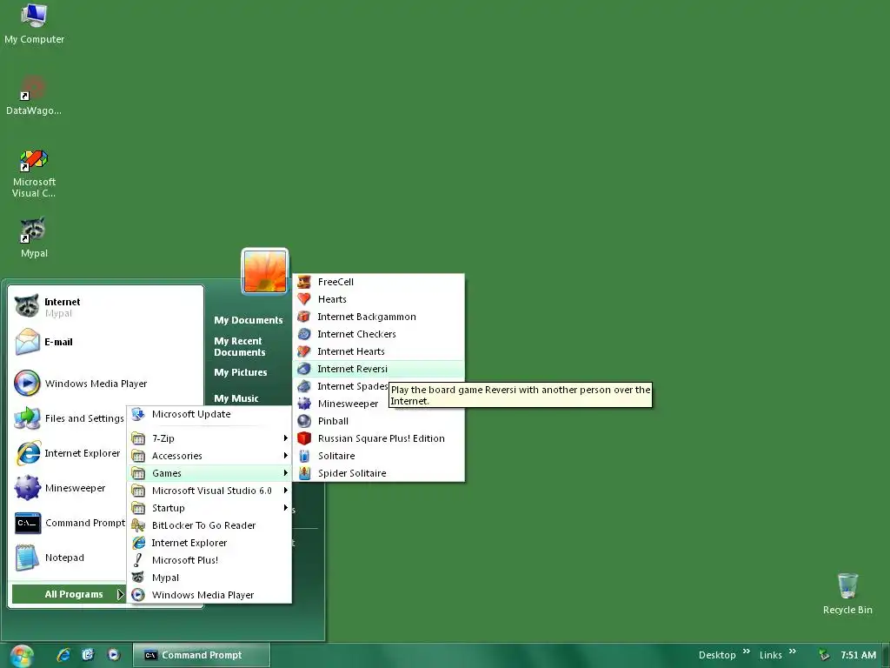Open Notepad from the Start menu

click(69, 558)
